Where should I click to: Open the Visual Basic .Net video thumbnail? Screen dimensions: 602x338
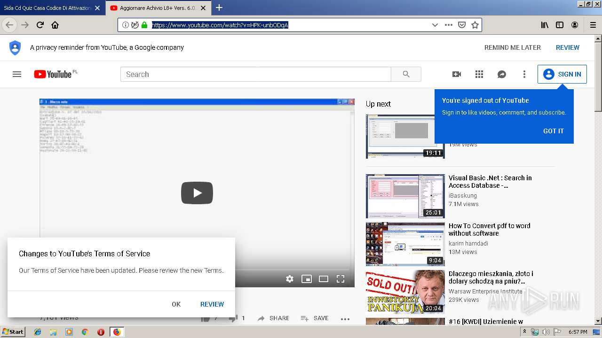click(405, 196)
